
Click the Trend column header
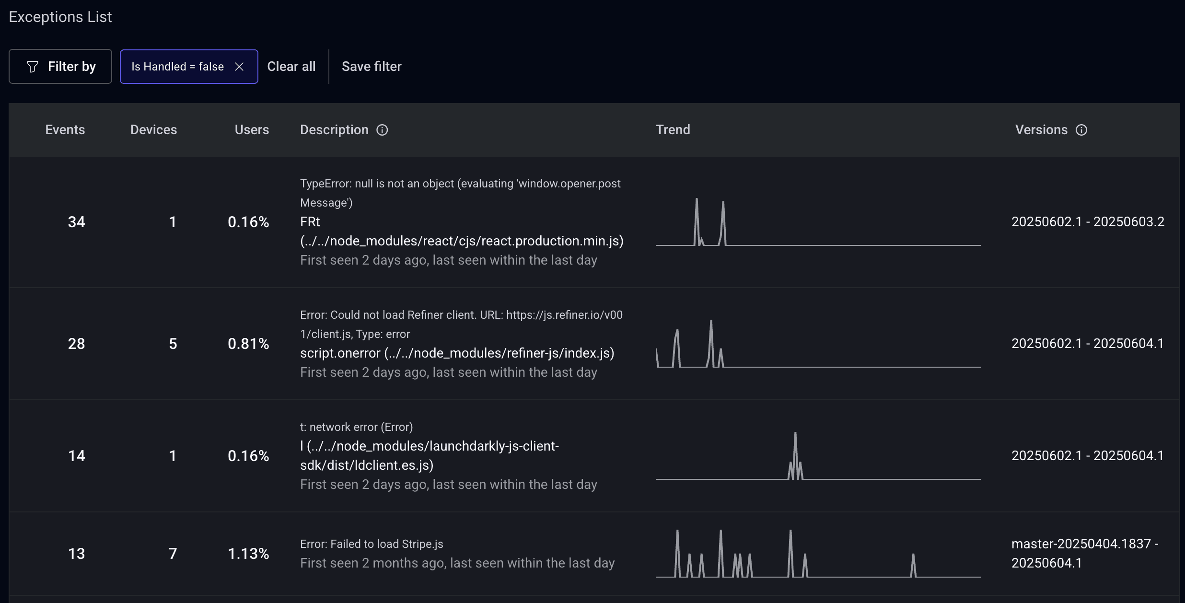673,130
